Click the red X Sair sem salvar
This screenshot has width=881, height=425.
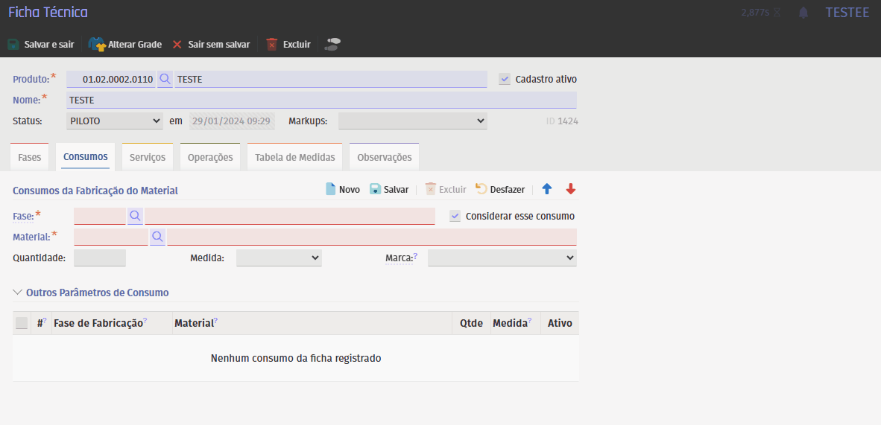(x=177, y=45)
